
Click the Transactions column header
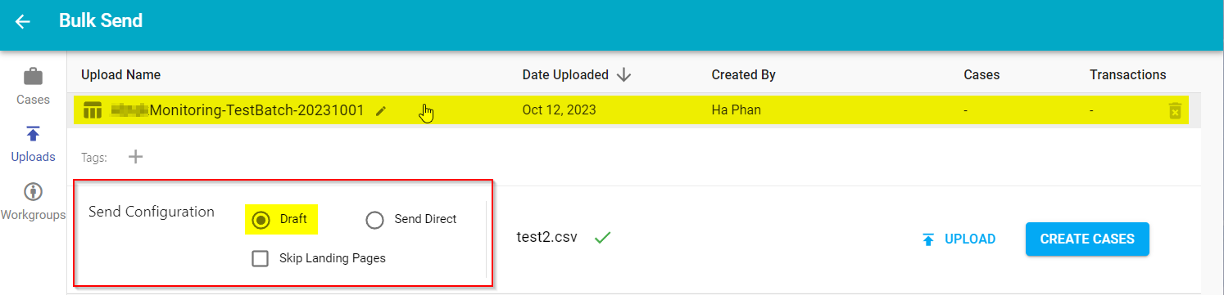[x=1127, y=75]
